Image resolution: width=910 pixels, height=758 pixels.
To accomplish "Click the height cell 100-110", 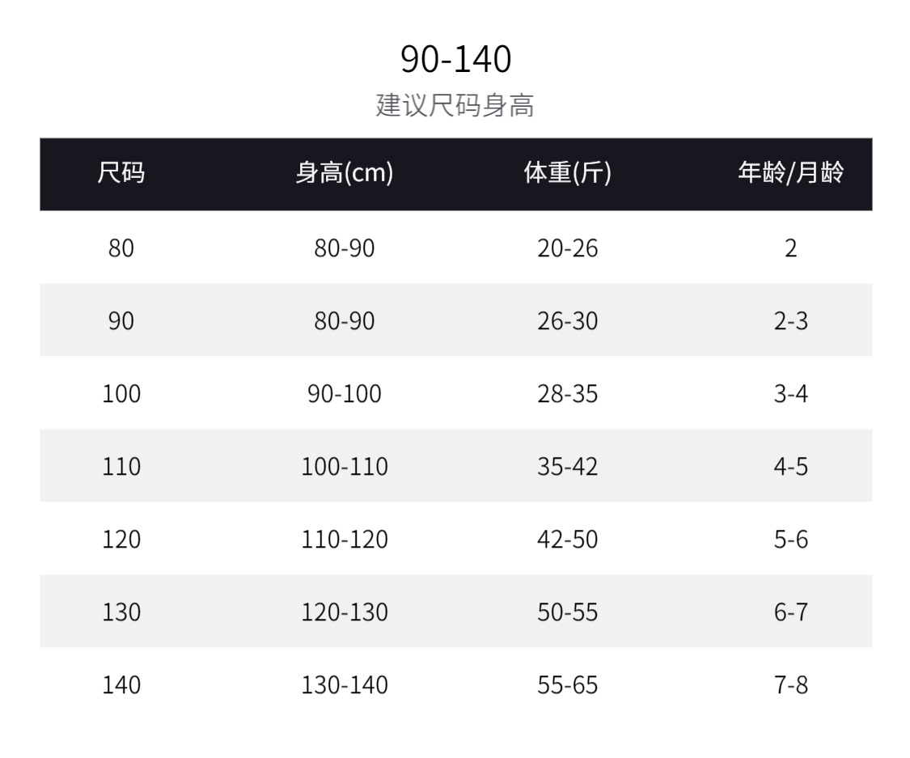I will [x=345, y=466].
